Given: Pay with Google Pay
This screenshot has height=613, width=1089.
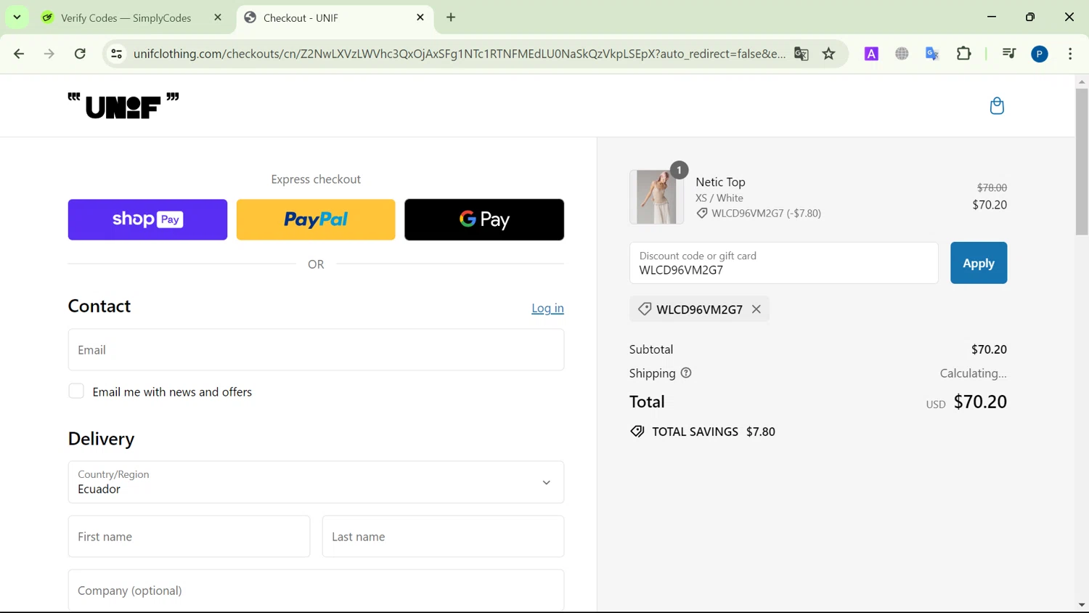Looking at the screenshot, I should [484, 219].
